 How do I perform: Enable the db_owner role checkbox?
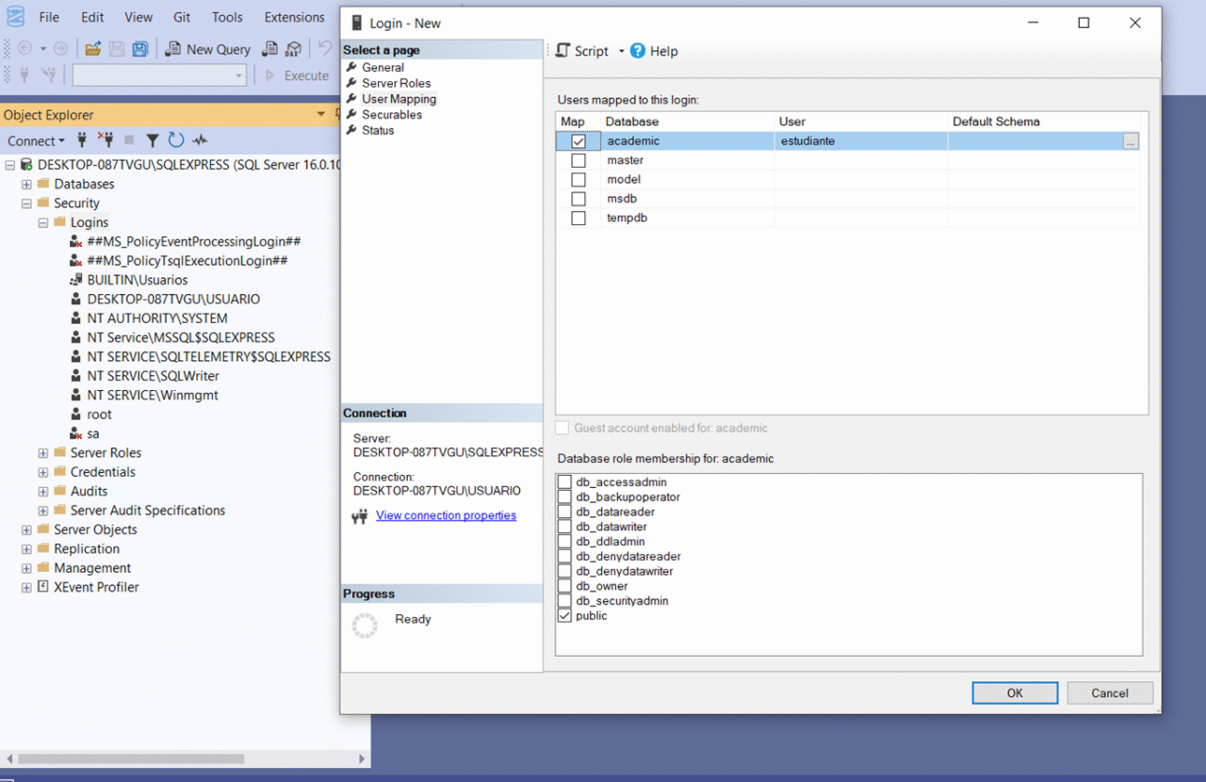pyautogui.click(x=564, y=586)
